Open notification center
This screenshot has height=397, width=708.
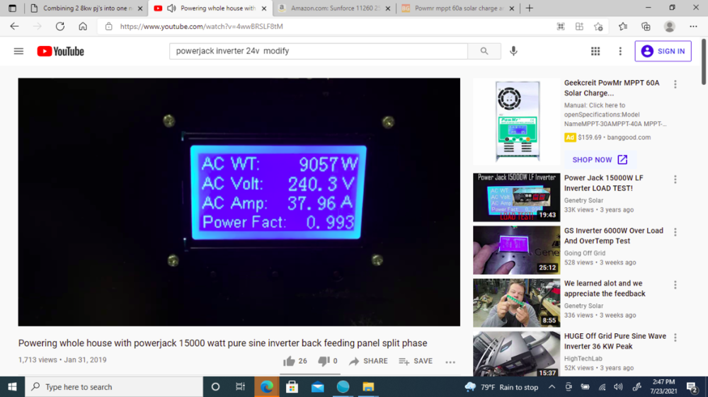(692, 386)
